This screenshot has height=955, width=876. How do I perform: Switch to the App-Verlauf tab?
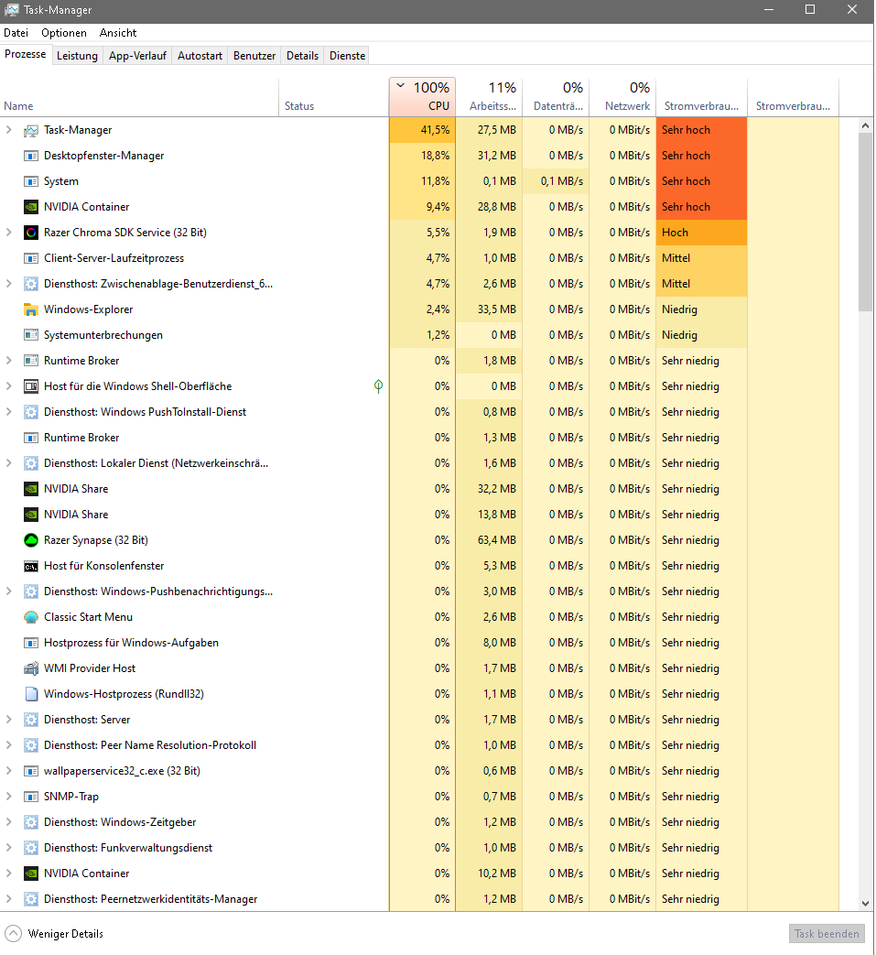[137, 56]
